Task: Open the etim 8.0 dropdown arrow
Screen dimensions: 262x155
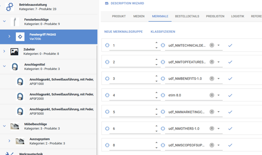Action: tap(219, 95)
